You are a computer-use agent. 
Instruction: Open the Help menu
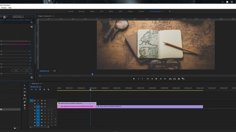(x=10, y=8)
